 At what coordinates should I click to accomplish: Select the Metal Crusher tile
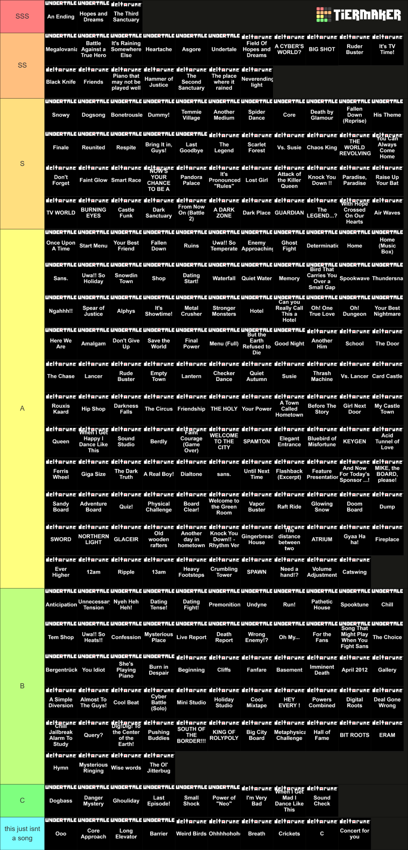point(191,311)
